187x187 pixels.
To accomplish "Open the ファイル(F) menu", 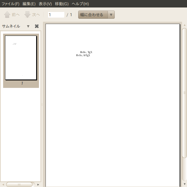I will tap(11, 4).
